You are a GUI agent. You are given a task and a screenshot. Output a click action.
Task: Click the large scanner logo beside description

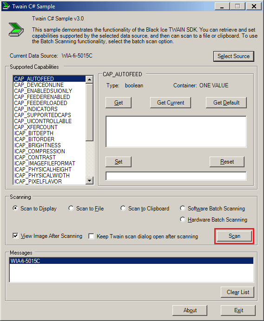point(16,30)
